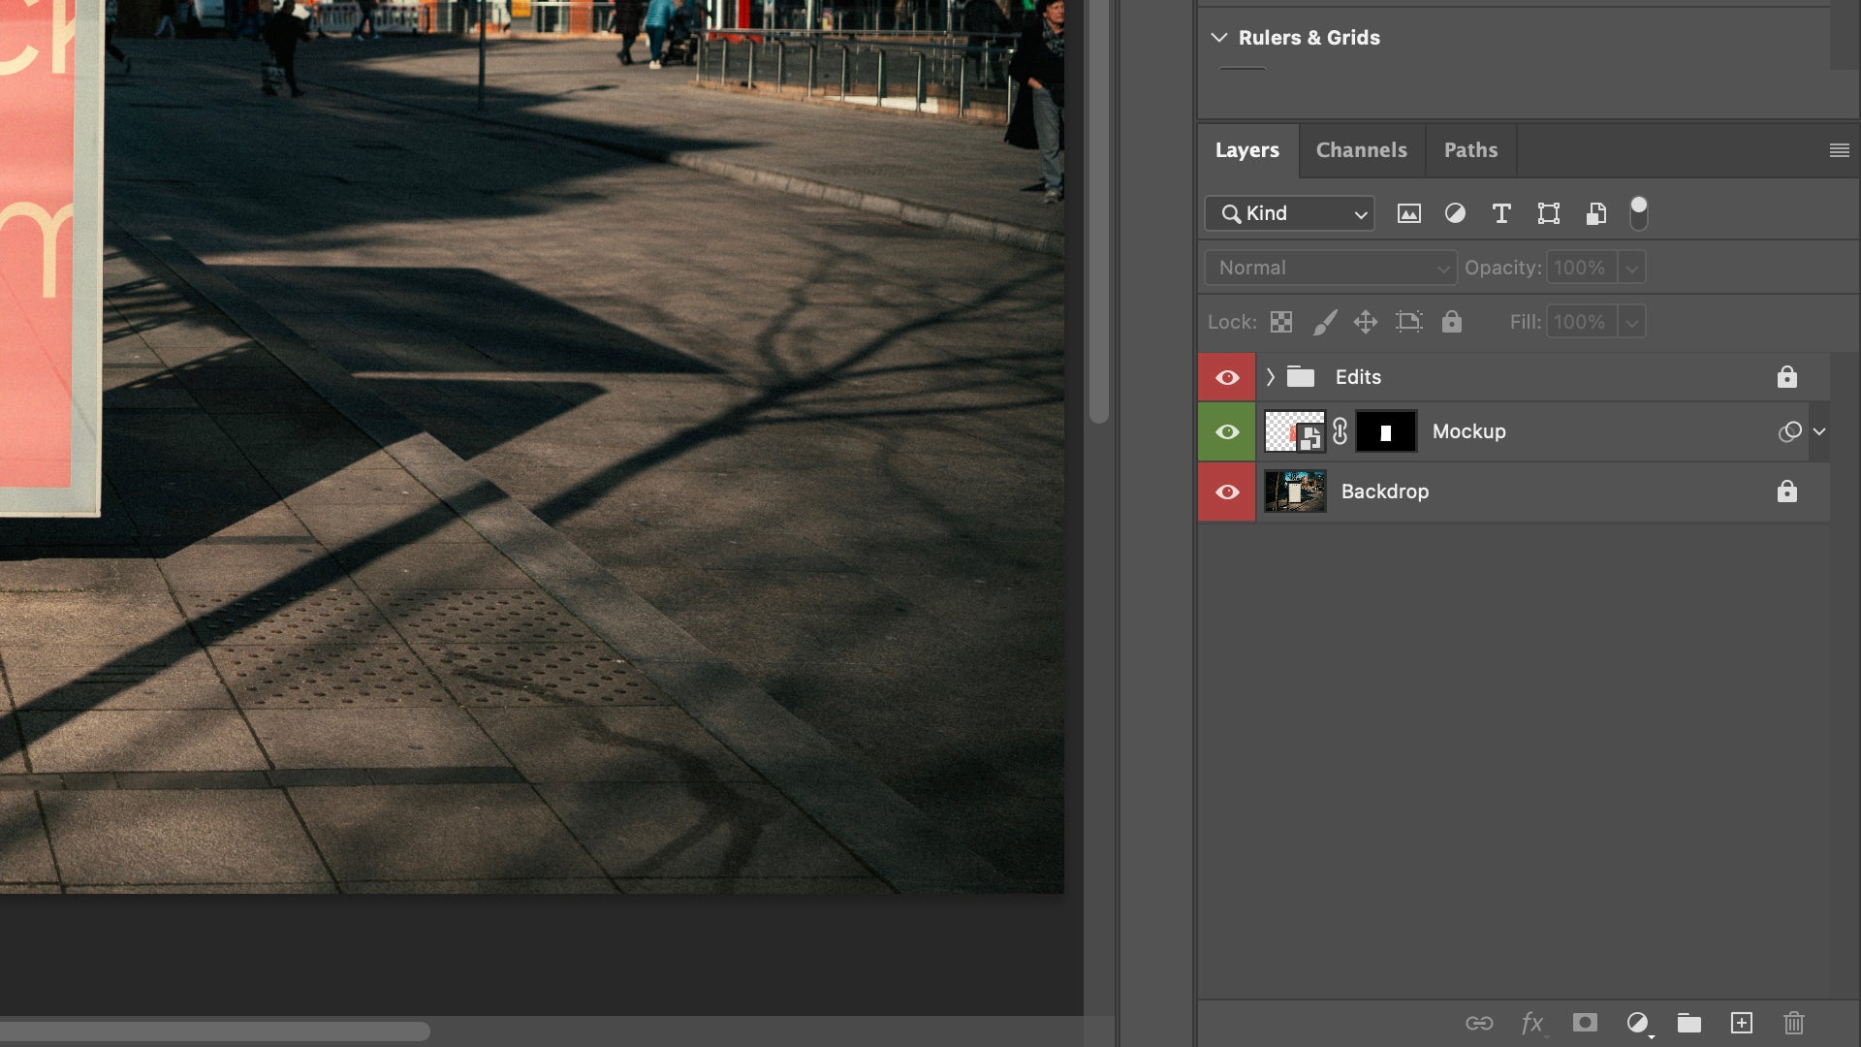
Task: Collapse the Rulers & Grids section
Action: tap(1219, 38)
